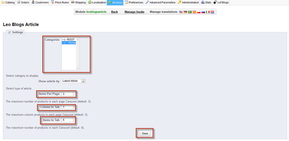Focus the Colums In Tab field

67,107
